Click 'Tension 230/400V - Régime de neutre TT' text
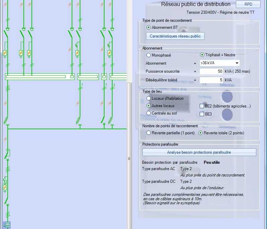The image size is (267, 229). point(220,12)
